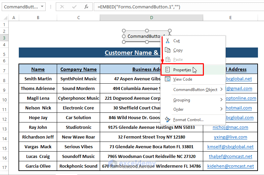Expand the Grouping submenu
This screenshot has width=264, height=175.
click(x=221, y=100)
